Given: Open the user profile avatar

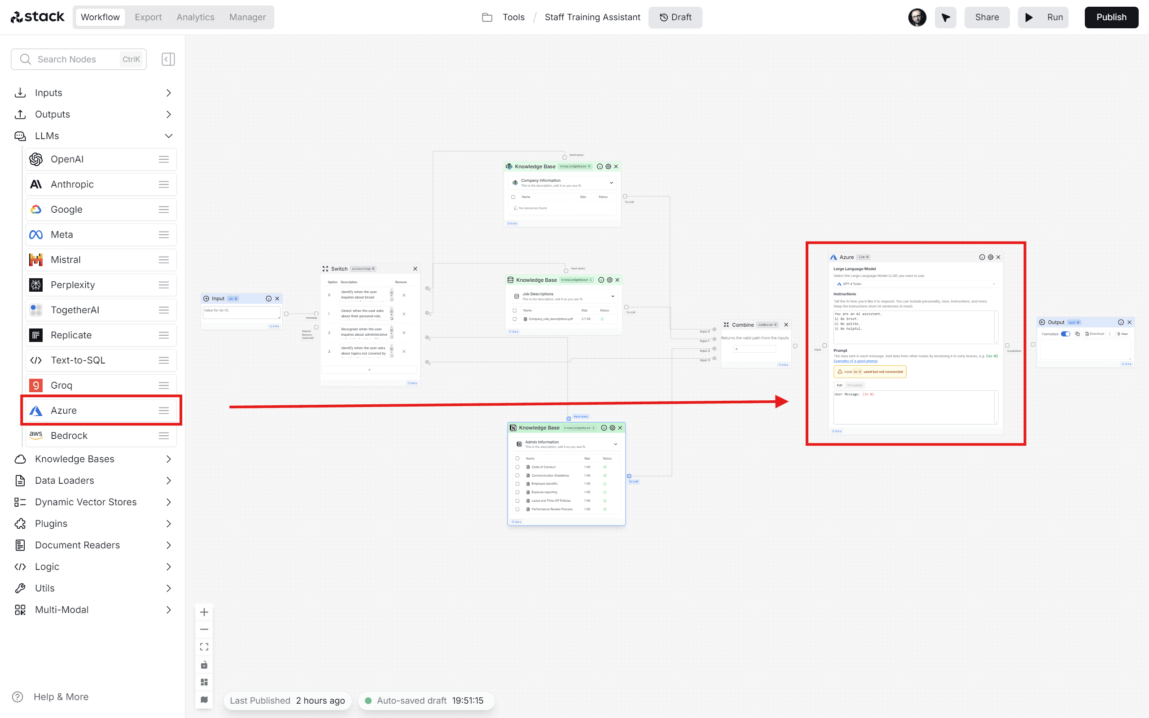Looking at the screenshot, I should (917, 18).
